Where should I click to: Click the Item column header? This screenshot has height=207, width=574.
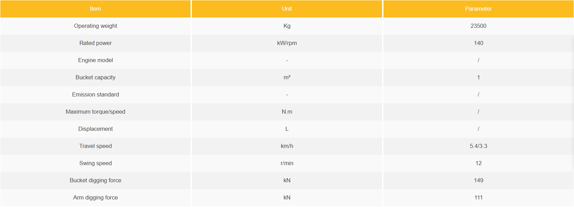click(x=95, y=9)
